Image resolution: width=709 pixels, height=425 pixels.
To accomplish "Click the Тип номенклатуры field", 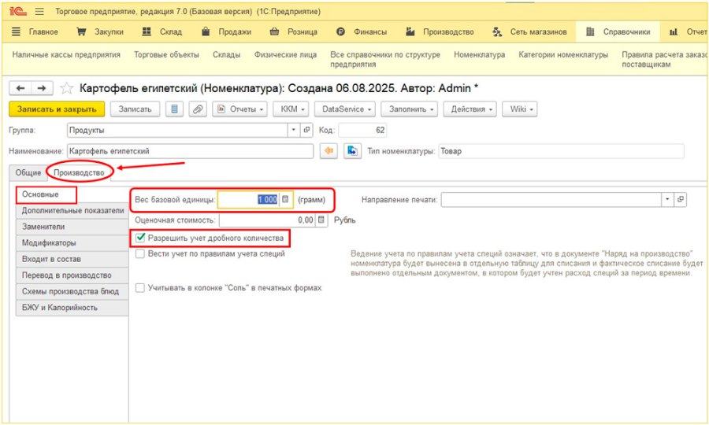I will click(x=561, y=151).
